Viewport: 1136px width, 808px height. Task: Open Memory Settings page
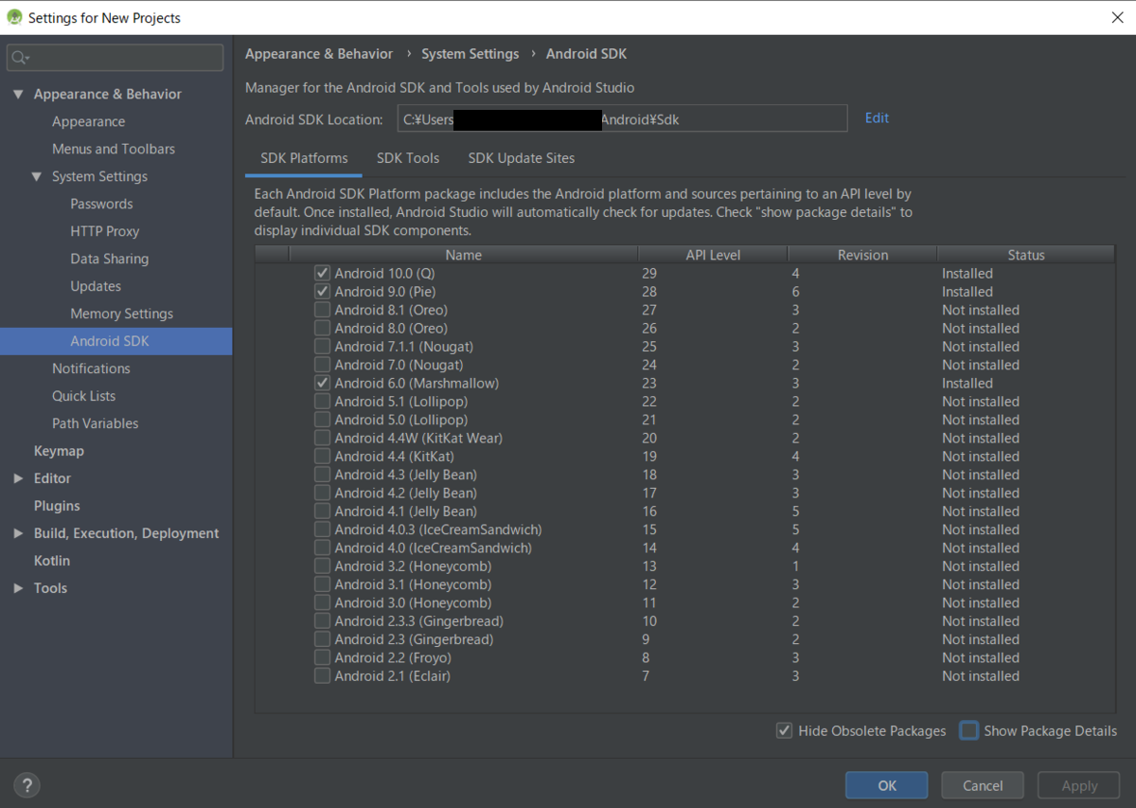click(121, 314)
